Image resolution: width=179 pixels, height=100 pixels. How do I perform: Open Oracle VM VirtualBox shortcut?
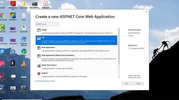pyautogui.click(x=2, y=87)
